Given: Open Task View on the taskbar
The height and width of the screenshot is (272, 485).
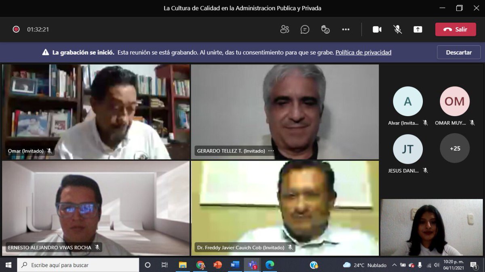Looking at the screenshot, I should [x=164, y=265].
